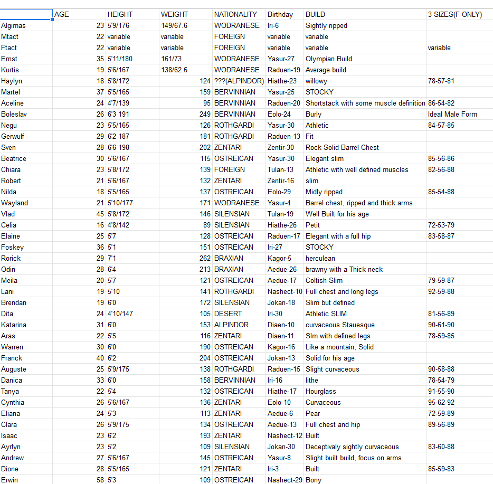Click the 'Elegant with a full hip' cell
493x484 pixels.
[365, 236]
